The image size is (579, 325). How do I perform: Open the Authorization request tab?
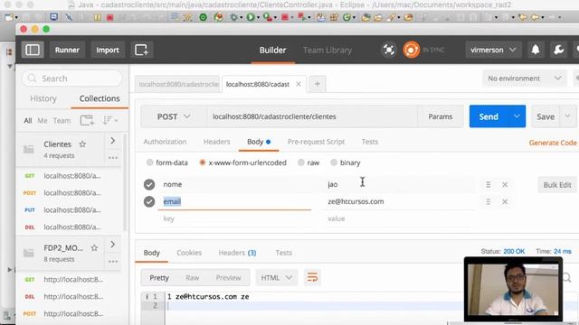click(x=165, y=142)
